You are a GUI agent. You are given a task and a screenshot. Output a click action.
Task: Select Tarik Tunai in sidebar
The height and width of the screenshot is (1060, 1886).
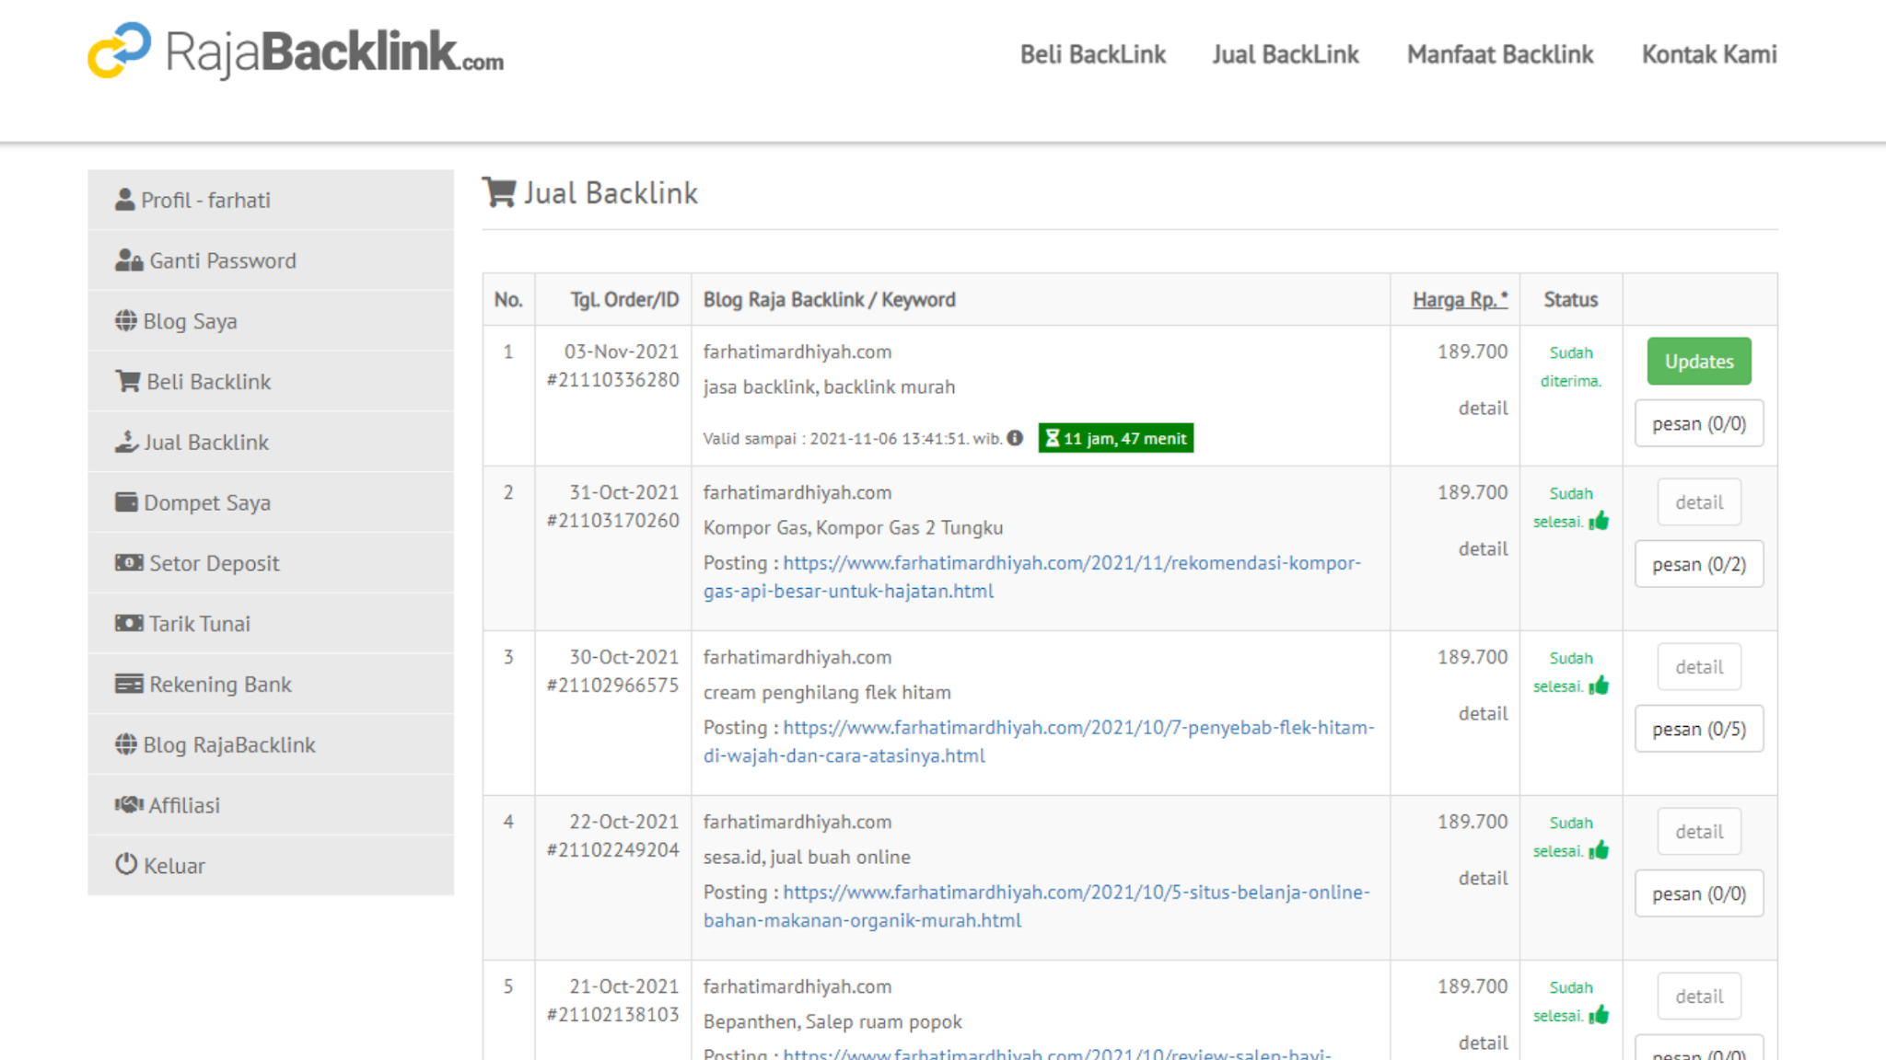tap(199, 624)
